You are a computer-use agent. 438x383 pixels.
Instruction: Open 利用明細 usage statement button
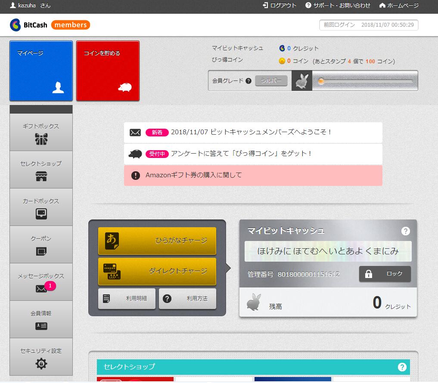126,299
